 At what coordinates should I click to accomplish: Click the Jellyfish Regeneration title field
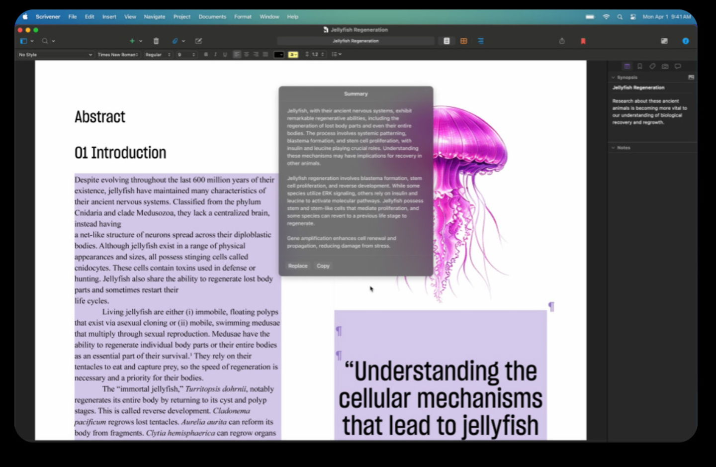click(x=356, y=41)
